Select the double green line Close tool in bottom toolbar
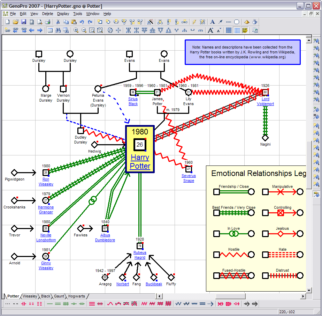Viewport: 322px width, 316px height. (x=58, y=304)
